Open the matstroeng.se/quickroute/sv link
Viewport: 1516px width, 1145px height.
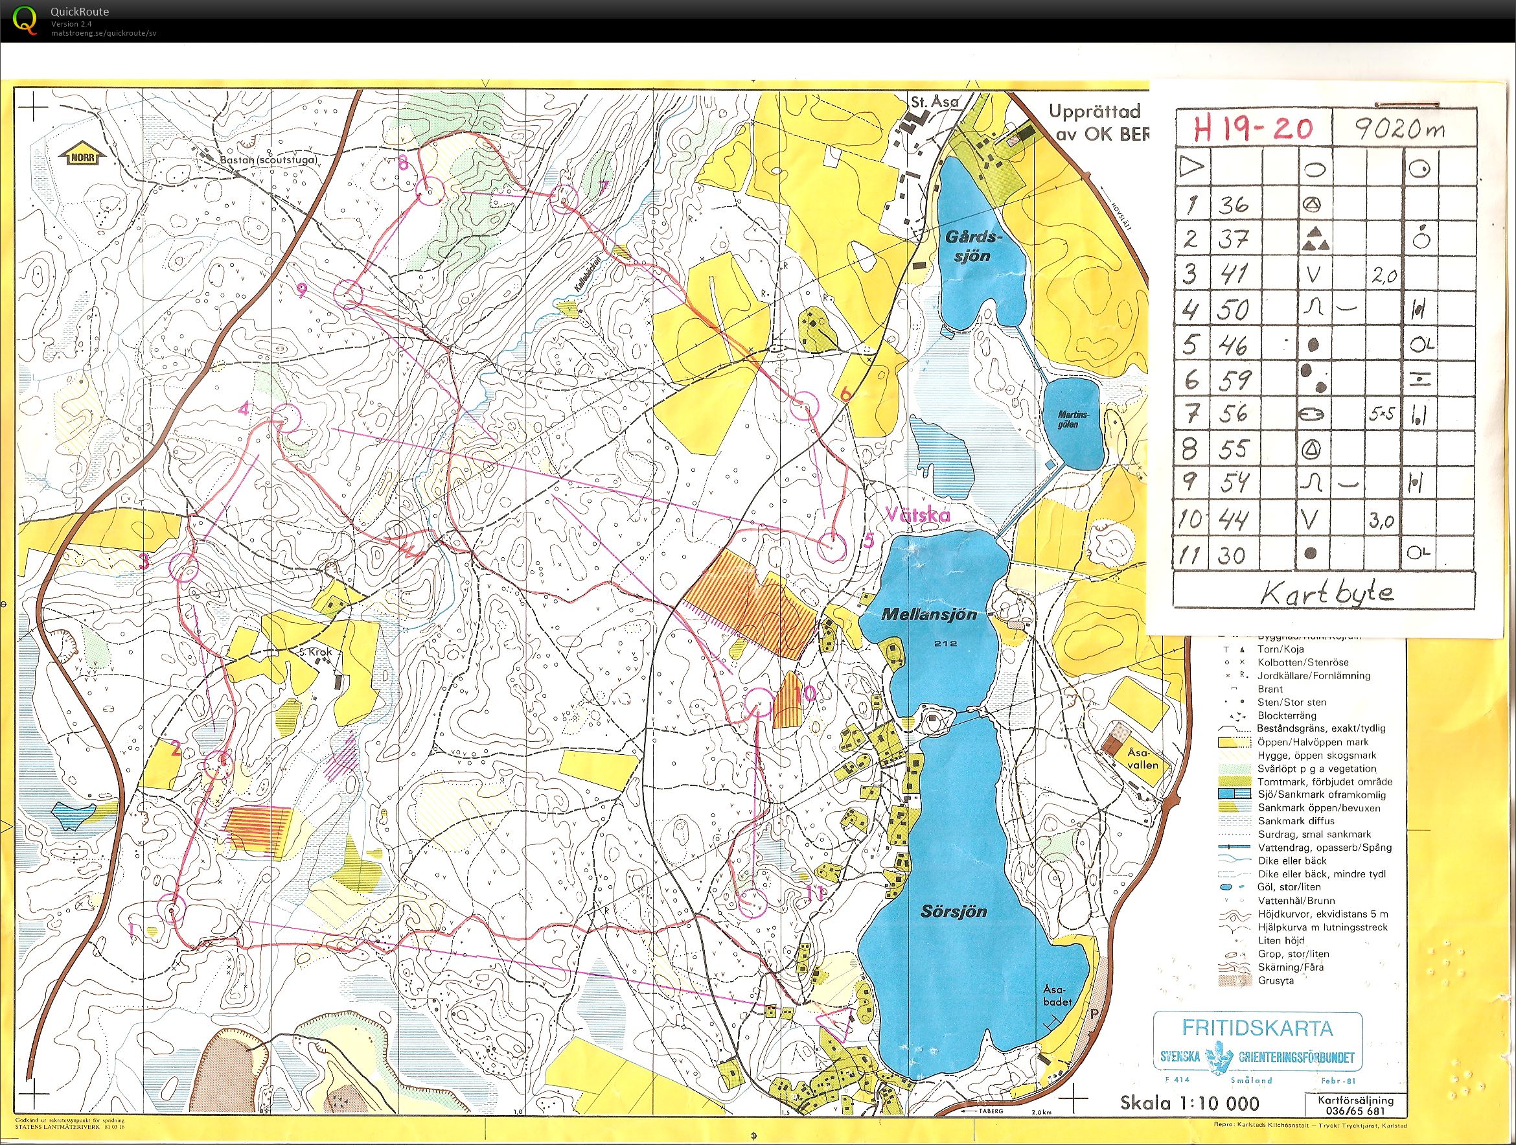coord(104,33)
